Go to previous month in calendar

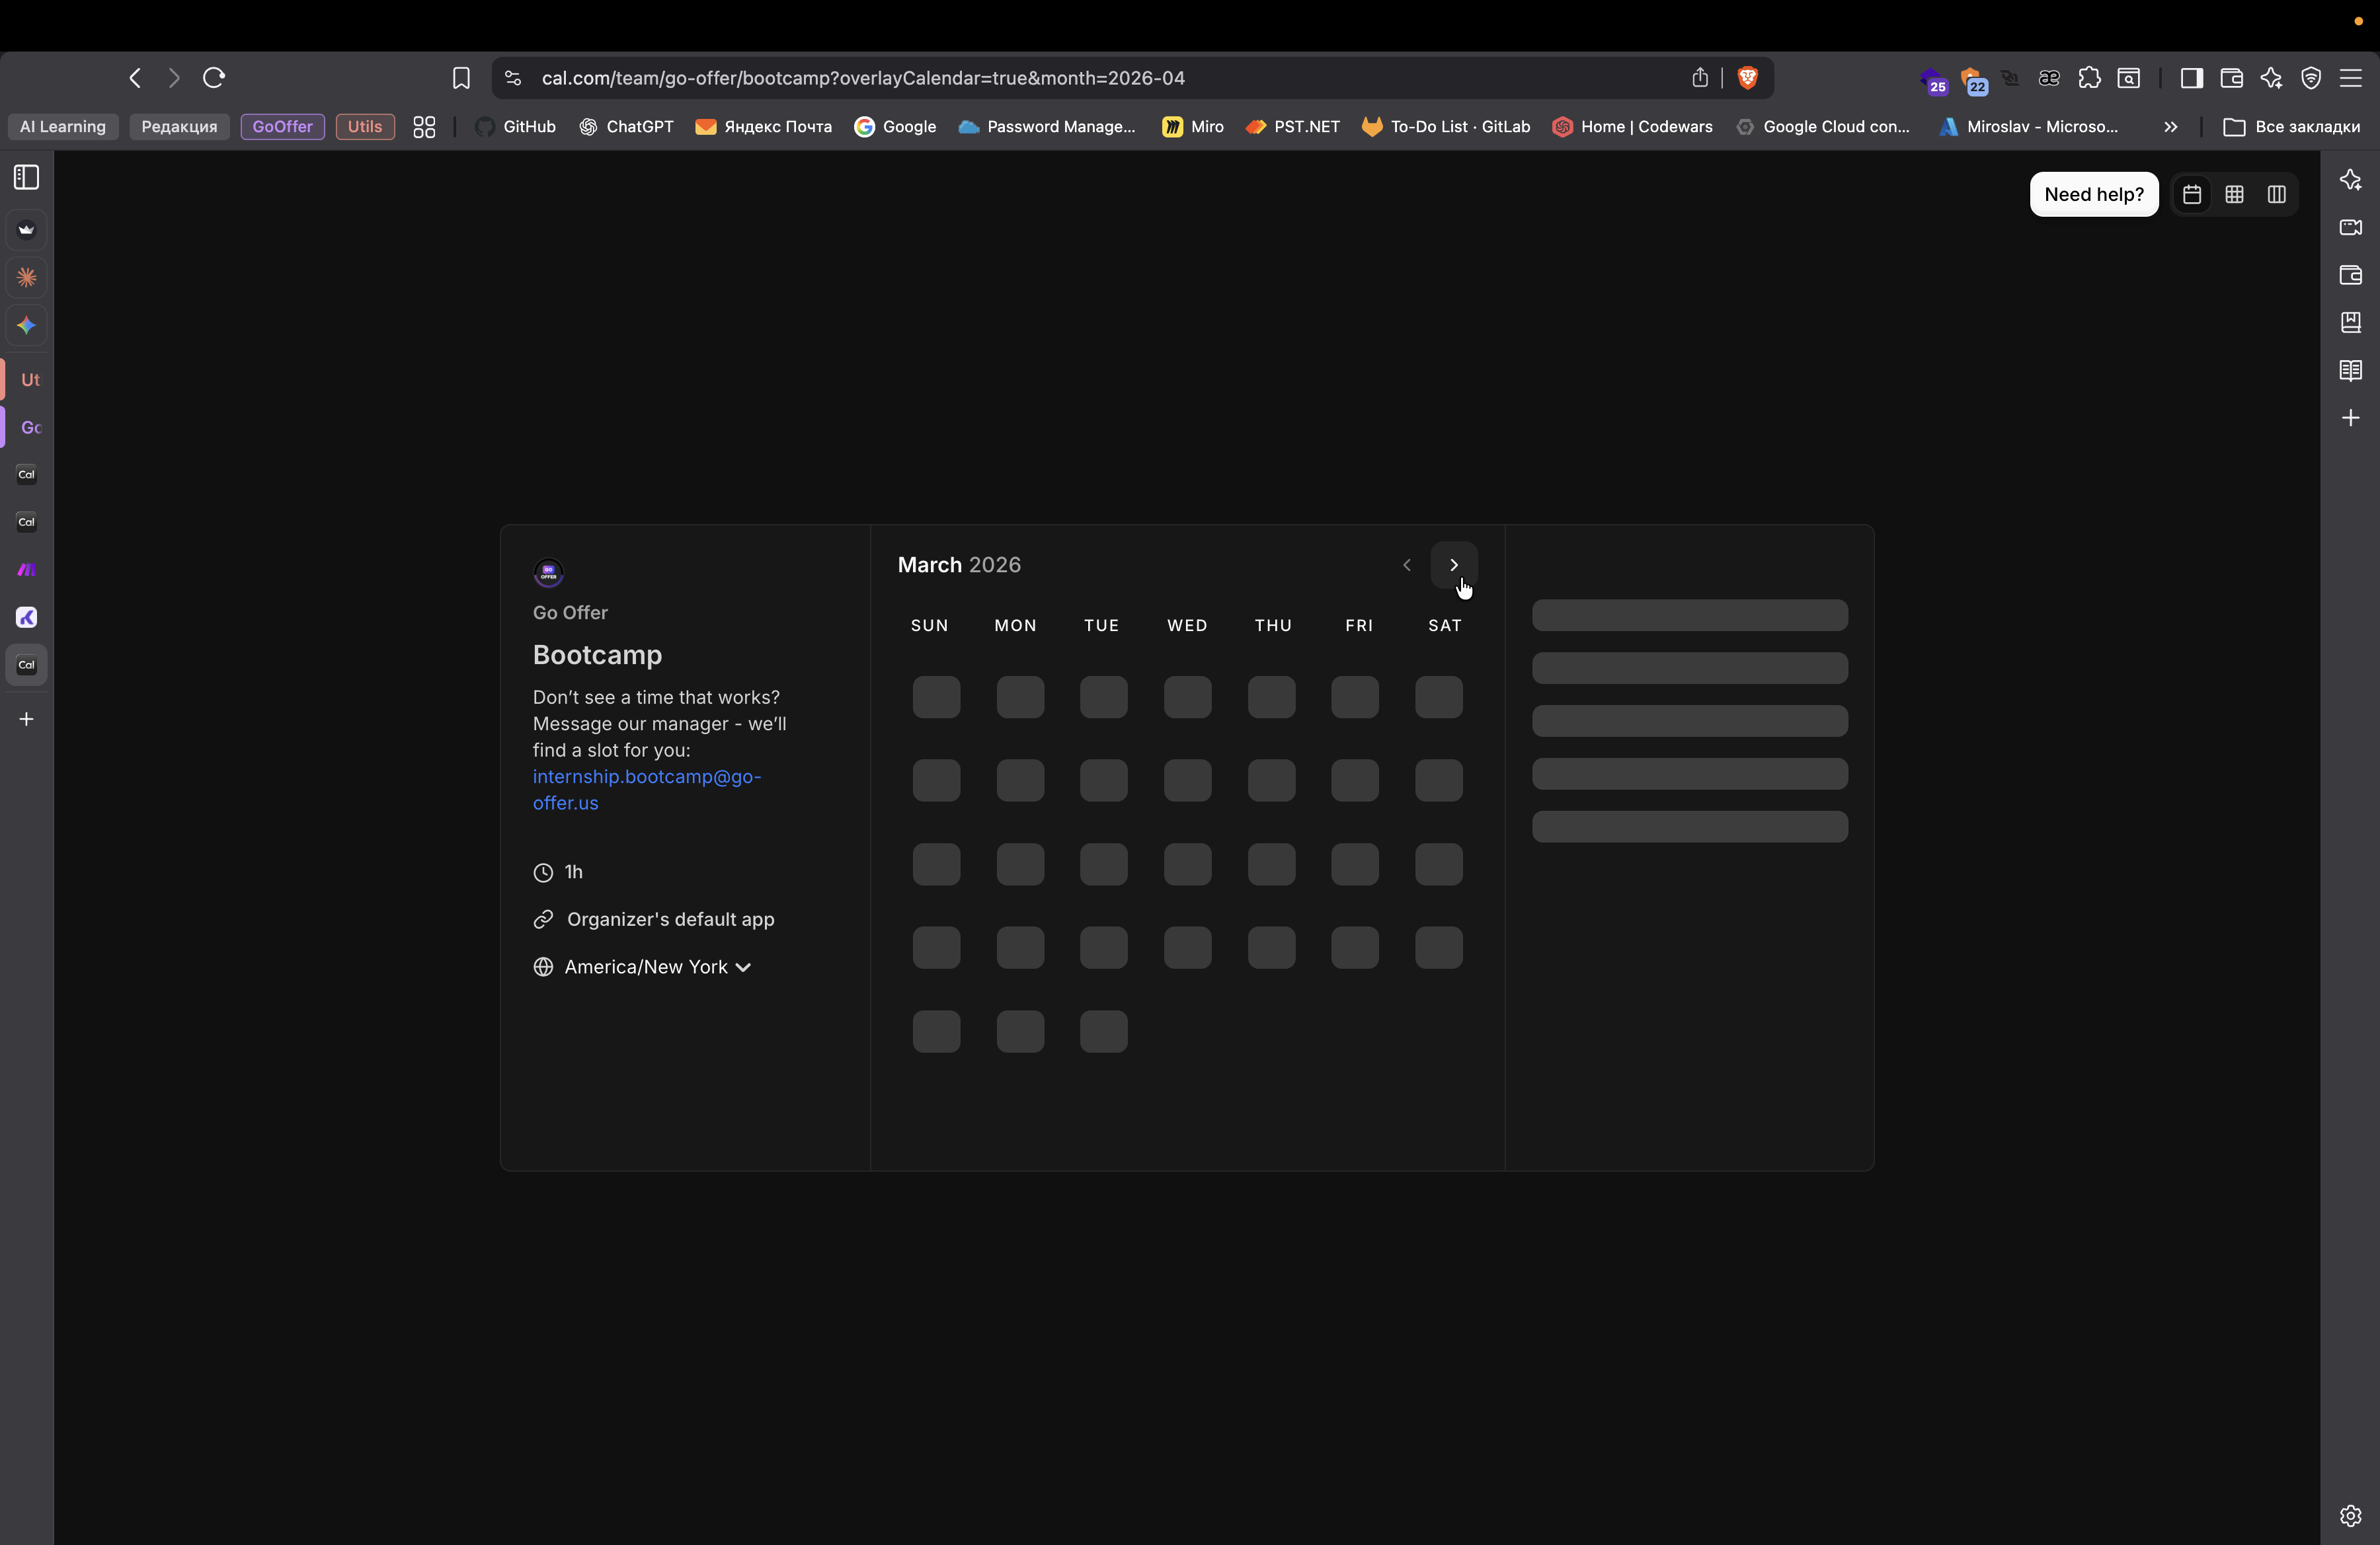click(x=1406, y=566)
